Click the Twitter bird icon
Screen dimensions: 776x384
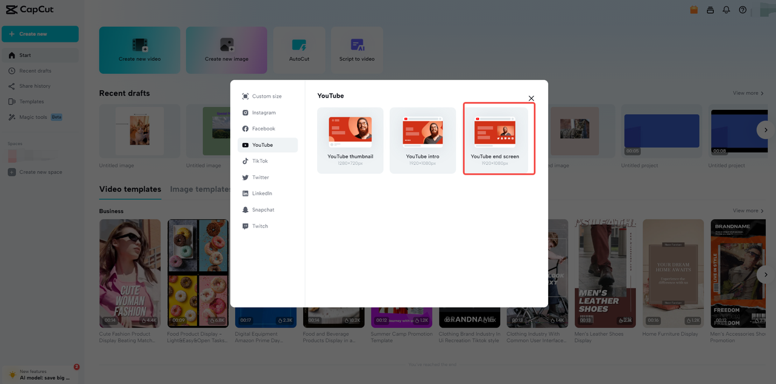[246, 177]
